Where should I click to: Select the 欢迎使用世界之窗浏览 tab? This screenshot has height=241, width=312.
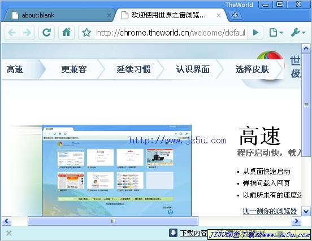coord(170,15)
